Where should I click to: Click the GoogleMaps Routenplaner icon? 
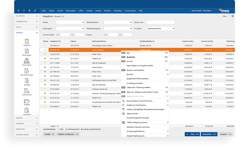[123, 109]
